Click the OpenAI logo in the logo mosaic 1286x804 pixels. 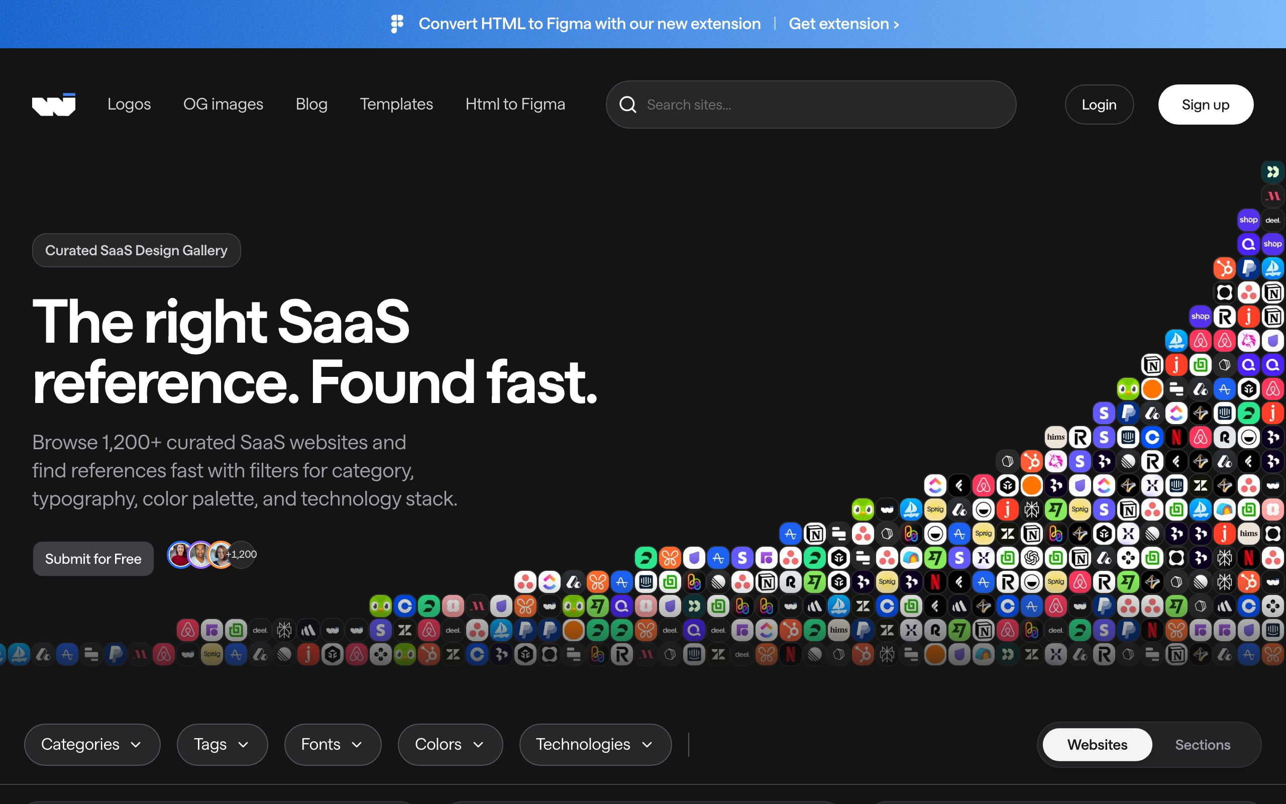coord(1031,558)
